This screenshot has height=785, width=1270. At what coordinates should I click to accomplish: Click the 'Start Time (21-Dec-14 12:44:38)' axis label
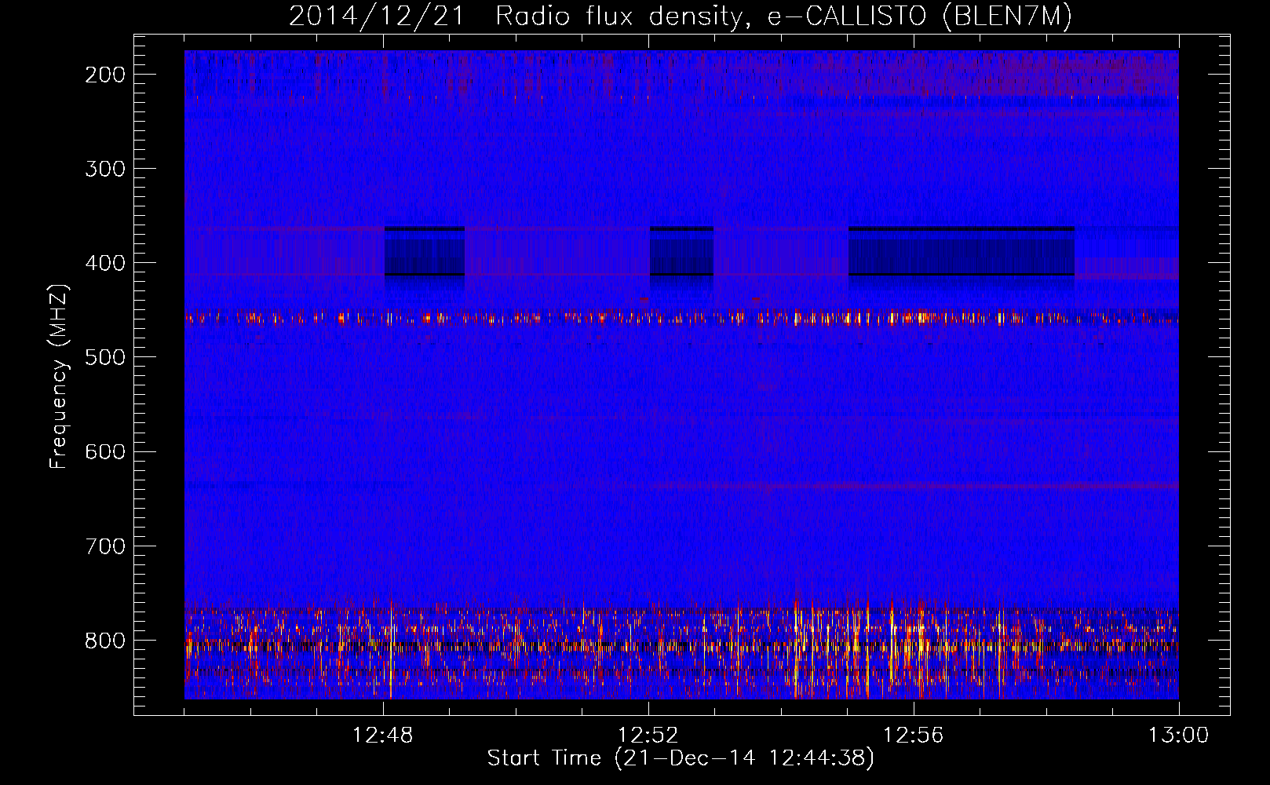[x=681, y=758]
